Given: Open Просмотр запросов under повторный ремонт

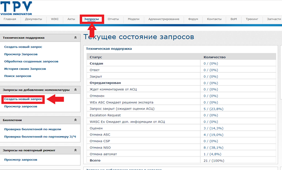Looking at the screenshot, I should click(x=21, y=160).
